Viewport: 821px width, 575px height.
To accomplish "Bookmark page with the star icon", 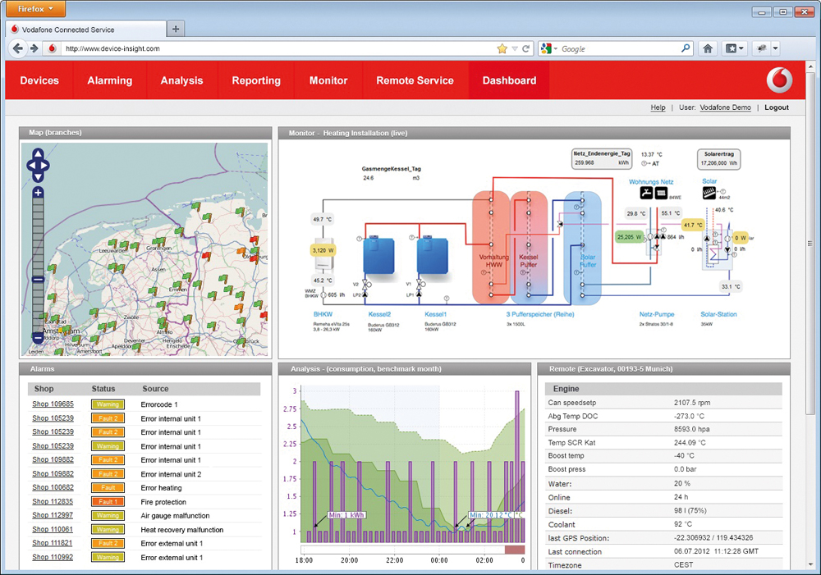I will pyautogui.click(x=502, y=48).
